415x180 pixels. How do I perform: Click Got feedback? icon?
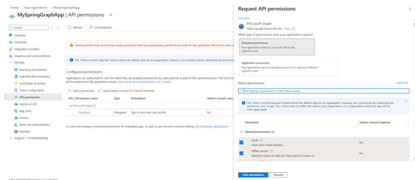[91, 27]
